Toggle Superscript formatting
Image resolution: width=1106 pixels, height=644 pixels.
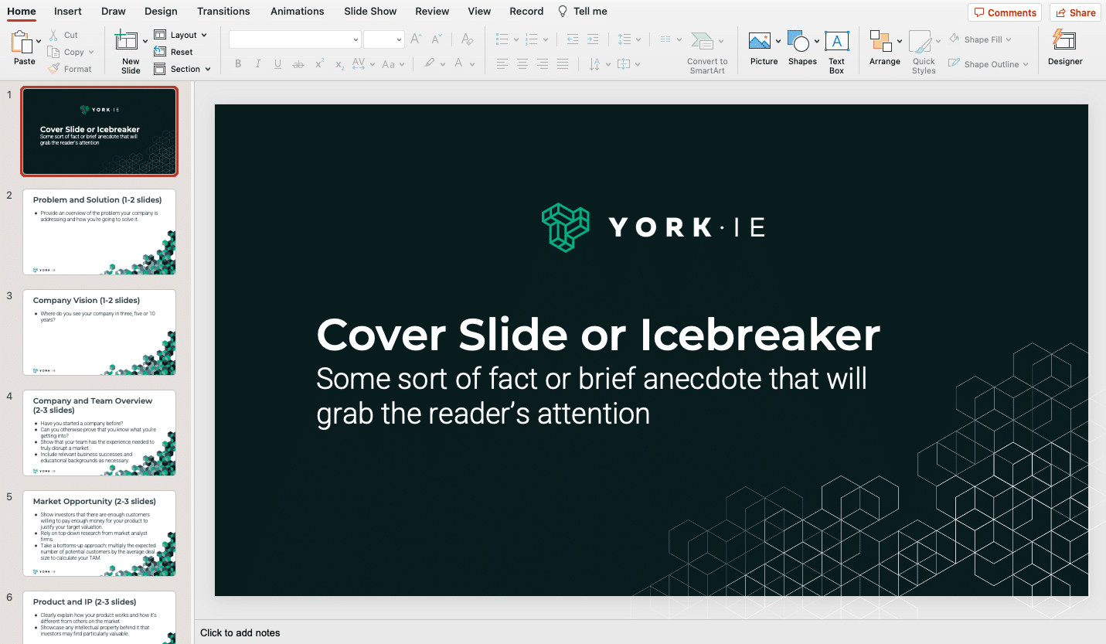(318, 64)
